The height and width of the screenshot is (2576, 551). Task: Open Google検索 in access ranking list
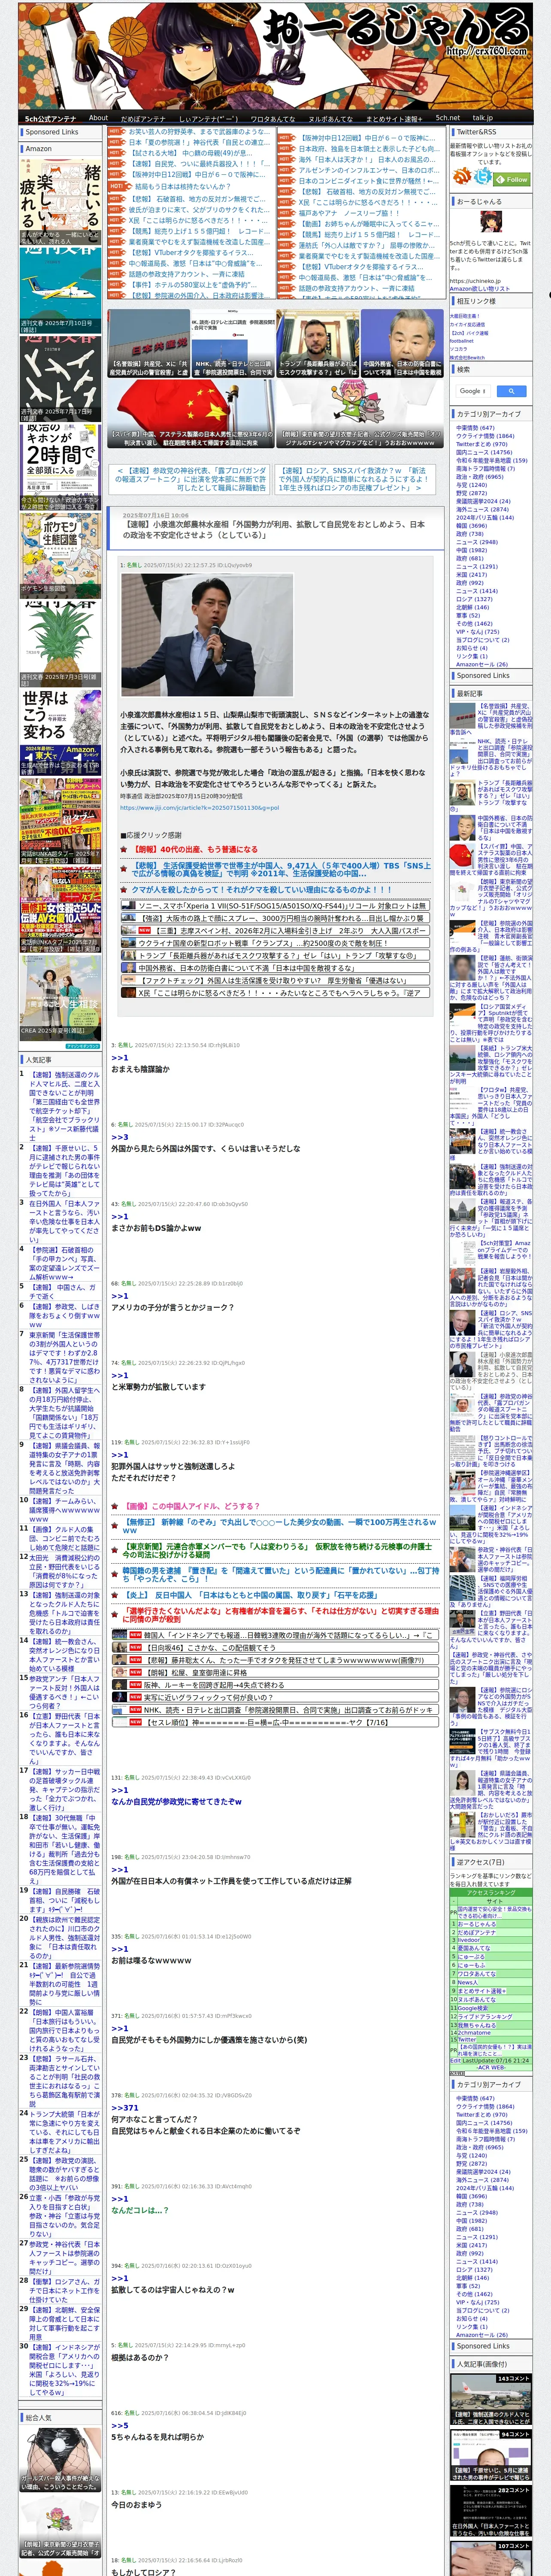[472, 2008]
